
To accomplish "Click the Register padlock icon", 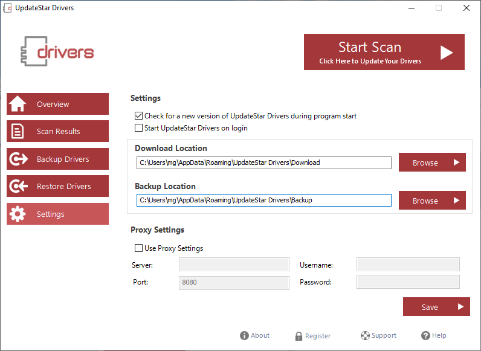I will point(299,336).
